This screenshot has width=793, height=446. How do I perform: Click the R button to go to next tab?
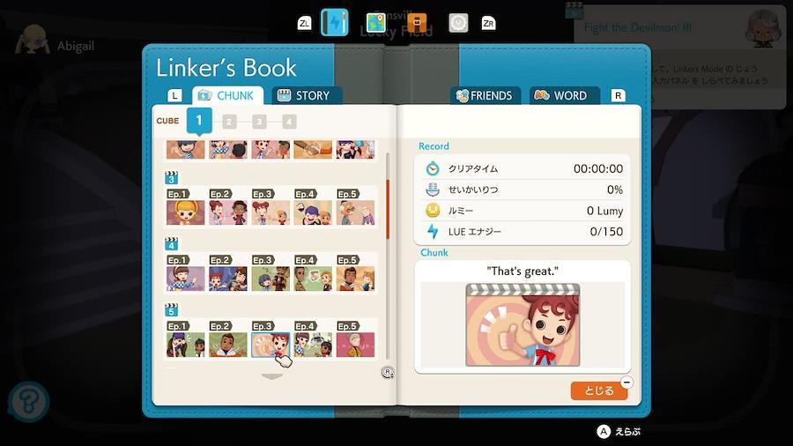tap(618, 95)
